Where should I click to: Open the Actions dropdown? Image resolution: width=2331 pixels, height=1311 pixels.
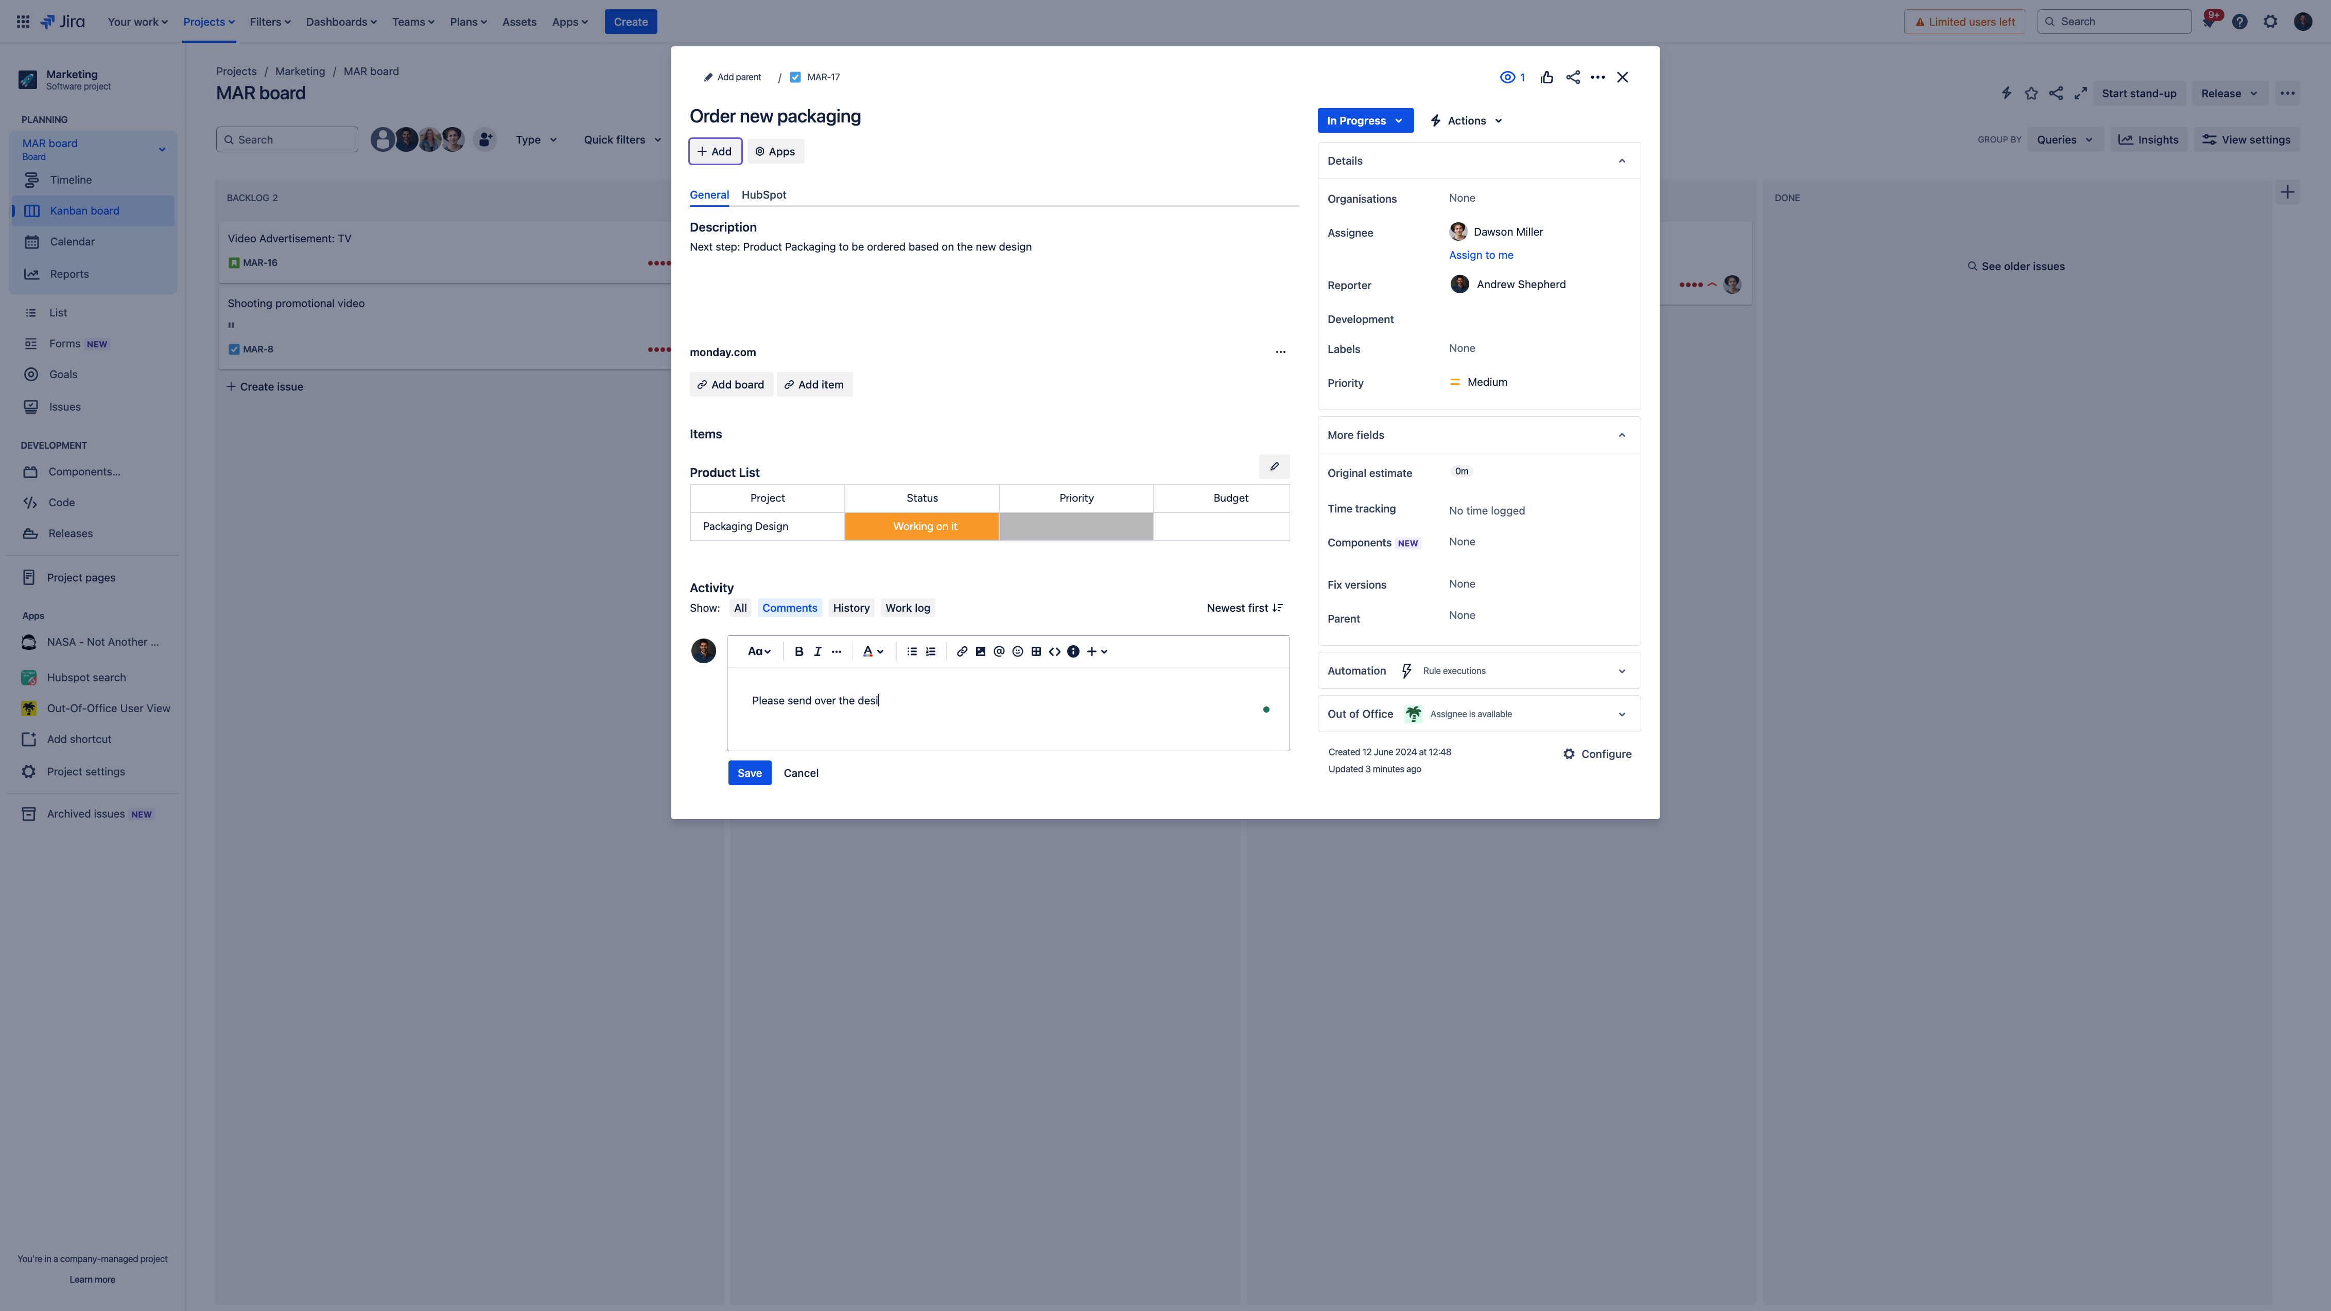tap(1466, 120)
